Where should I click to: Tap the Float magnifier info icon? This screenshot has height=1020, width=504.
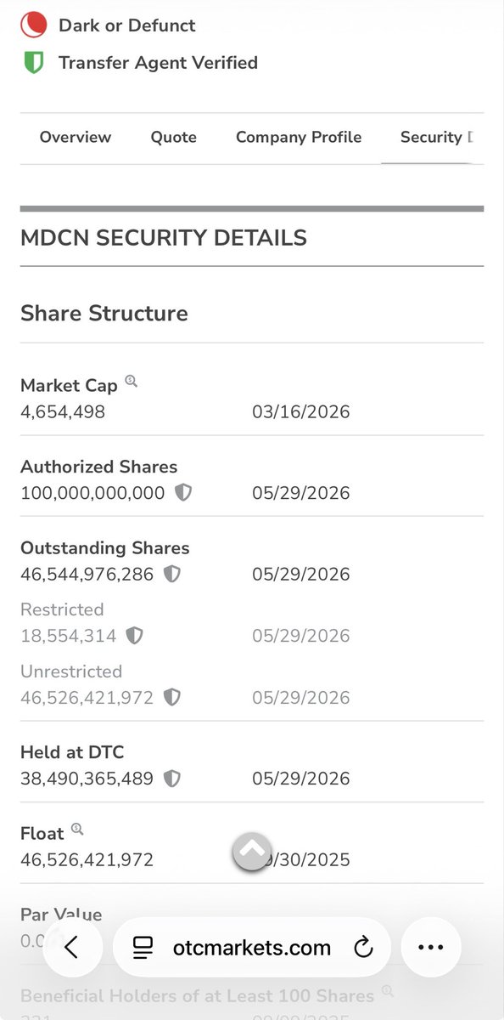coord(77,830)
